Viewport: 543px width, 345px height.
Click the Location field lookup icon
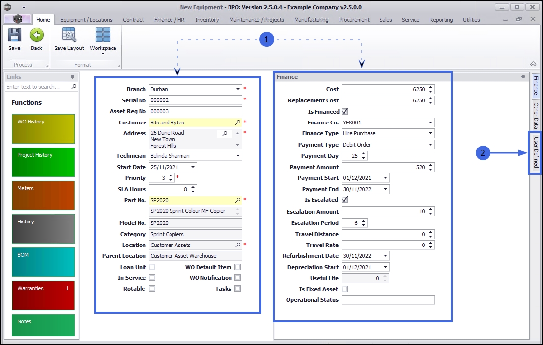click(238, 245)
